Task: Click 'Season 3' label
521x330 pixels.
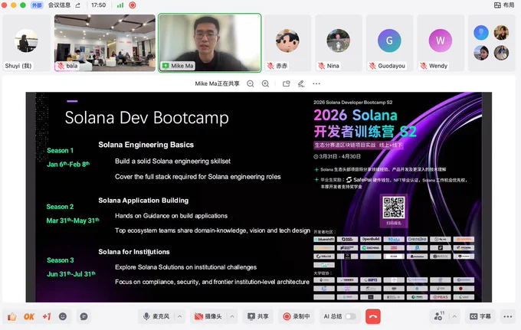Action: pyautogui.click(x=61, y=260)
